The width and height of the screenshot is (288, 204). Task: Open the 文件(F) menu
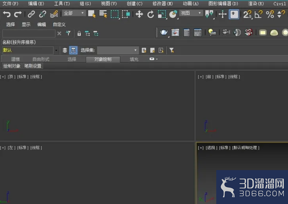coord(10,4)
